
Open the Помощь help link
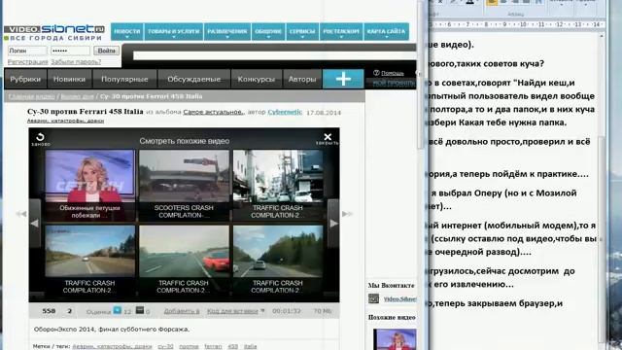coord(392,73)
